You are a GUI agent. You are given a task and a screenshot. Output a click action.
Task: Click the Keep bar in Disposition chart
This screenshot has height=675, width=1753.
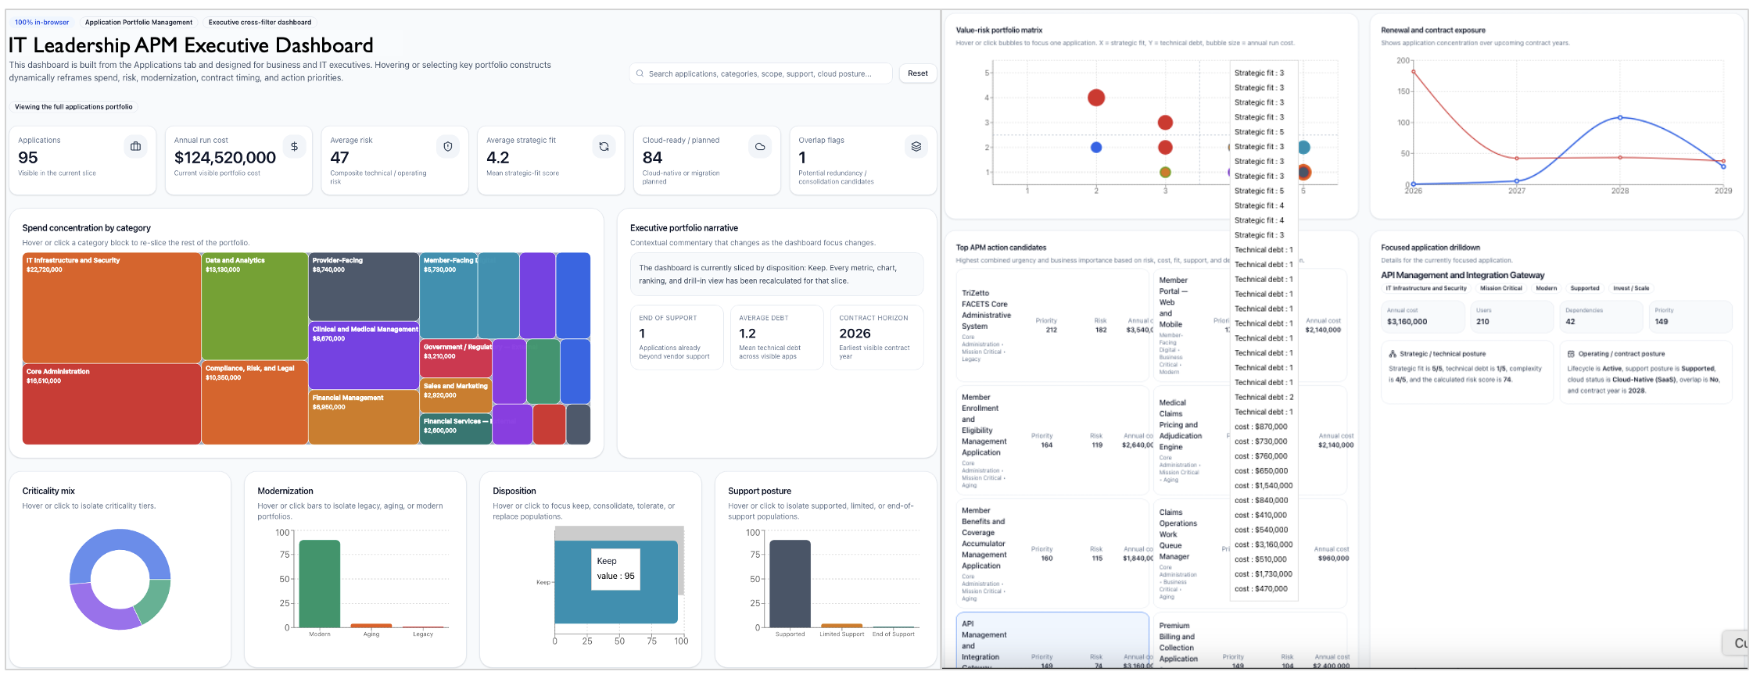[616, 582]
